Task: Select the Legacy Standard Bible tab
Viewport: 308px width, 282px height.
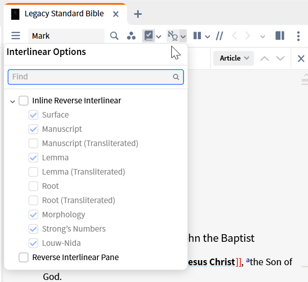Action: pyautogui.click(x=65, y=14)
